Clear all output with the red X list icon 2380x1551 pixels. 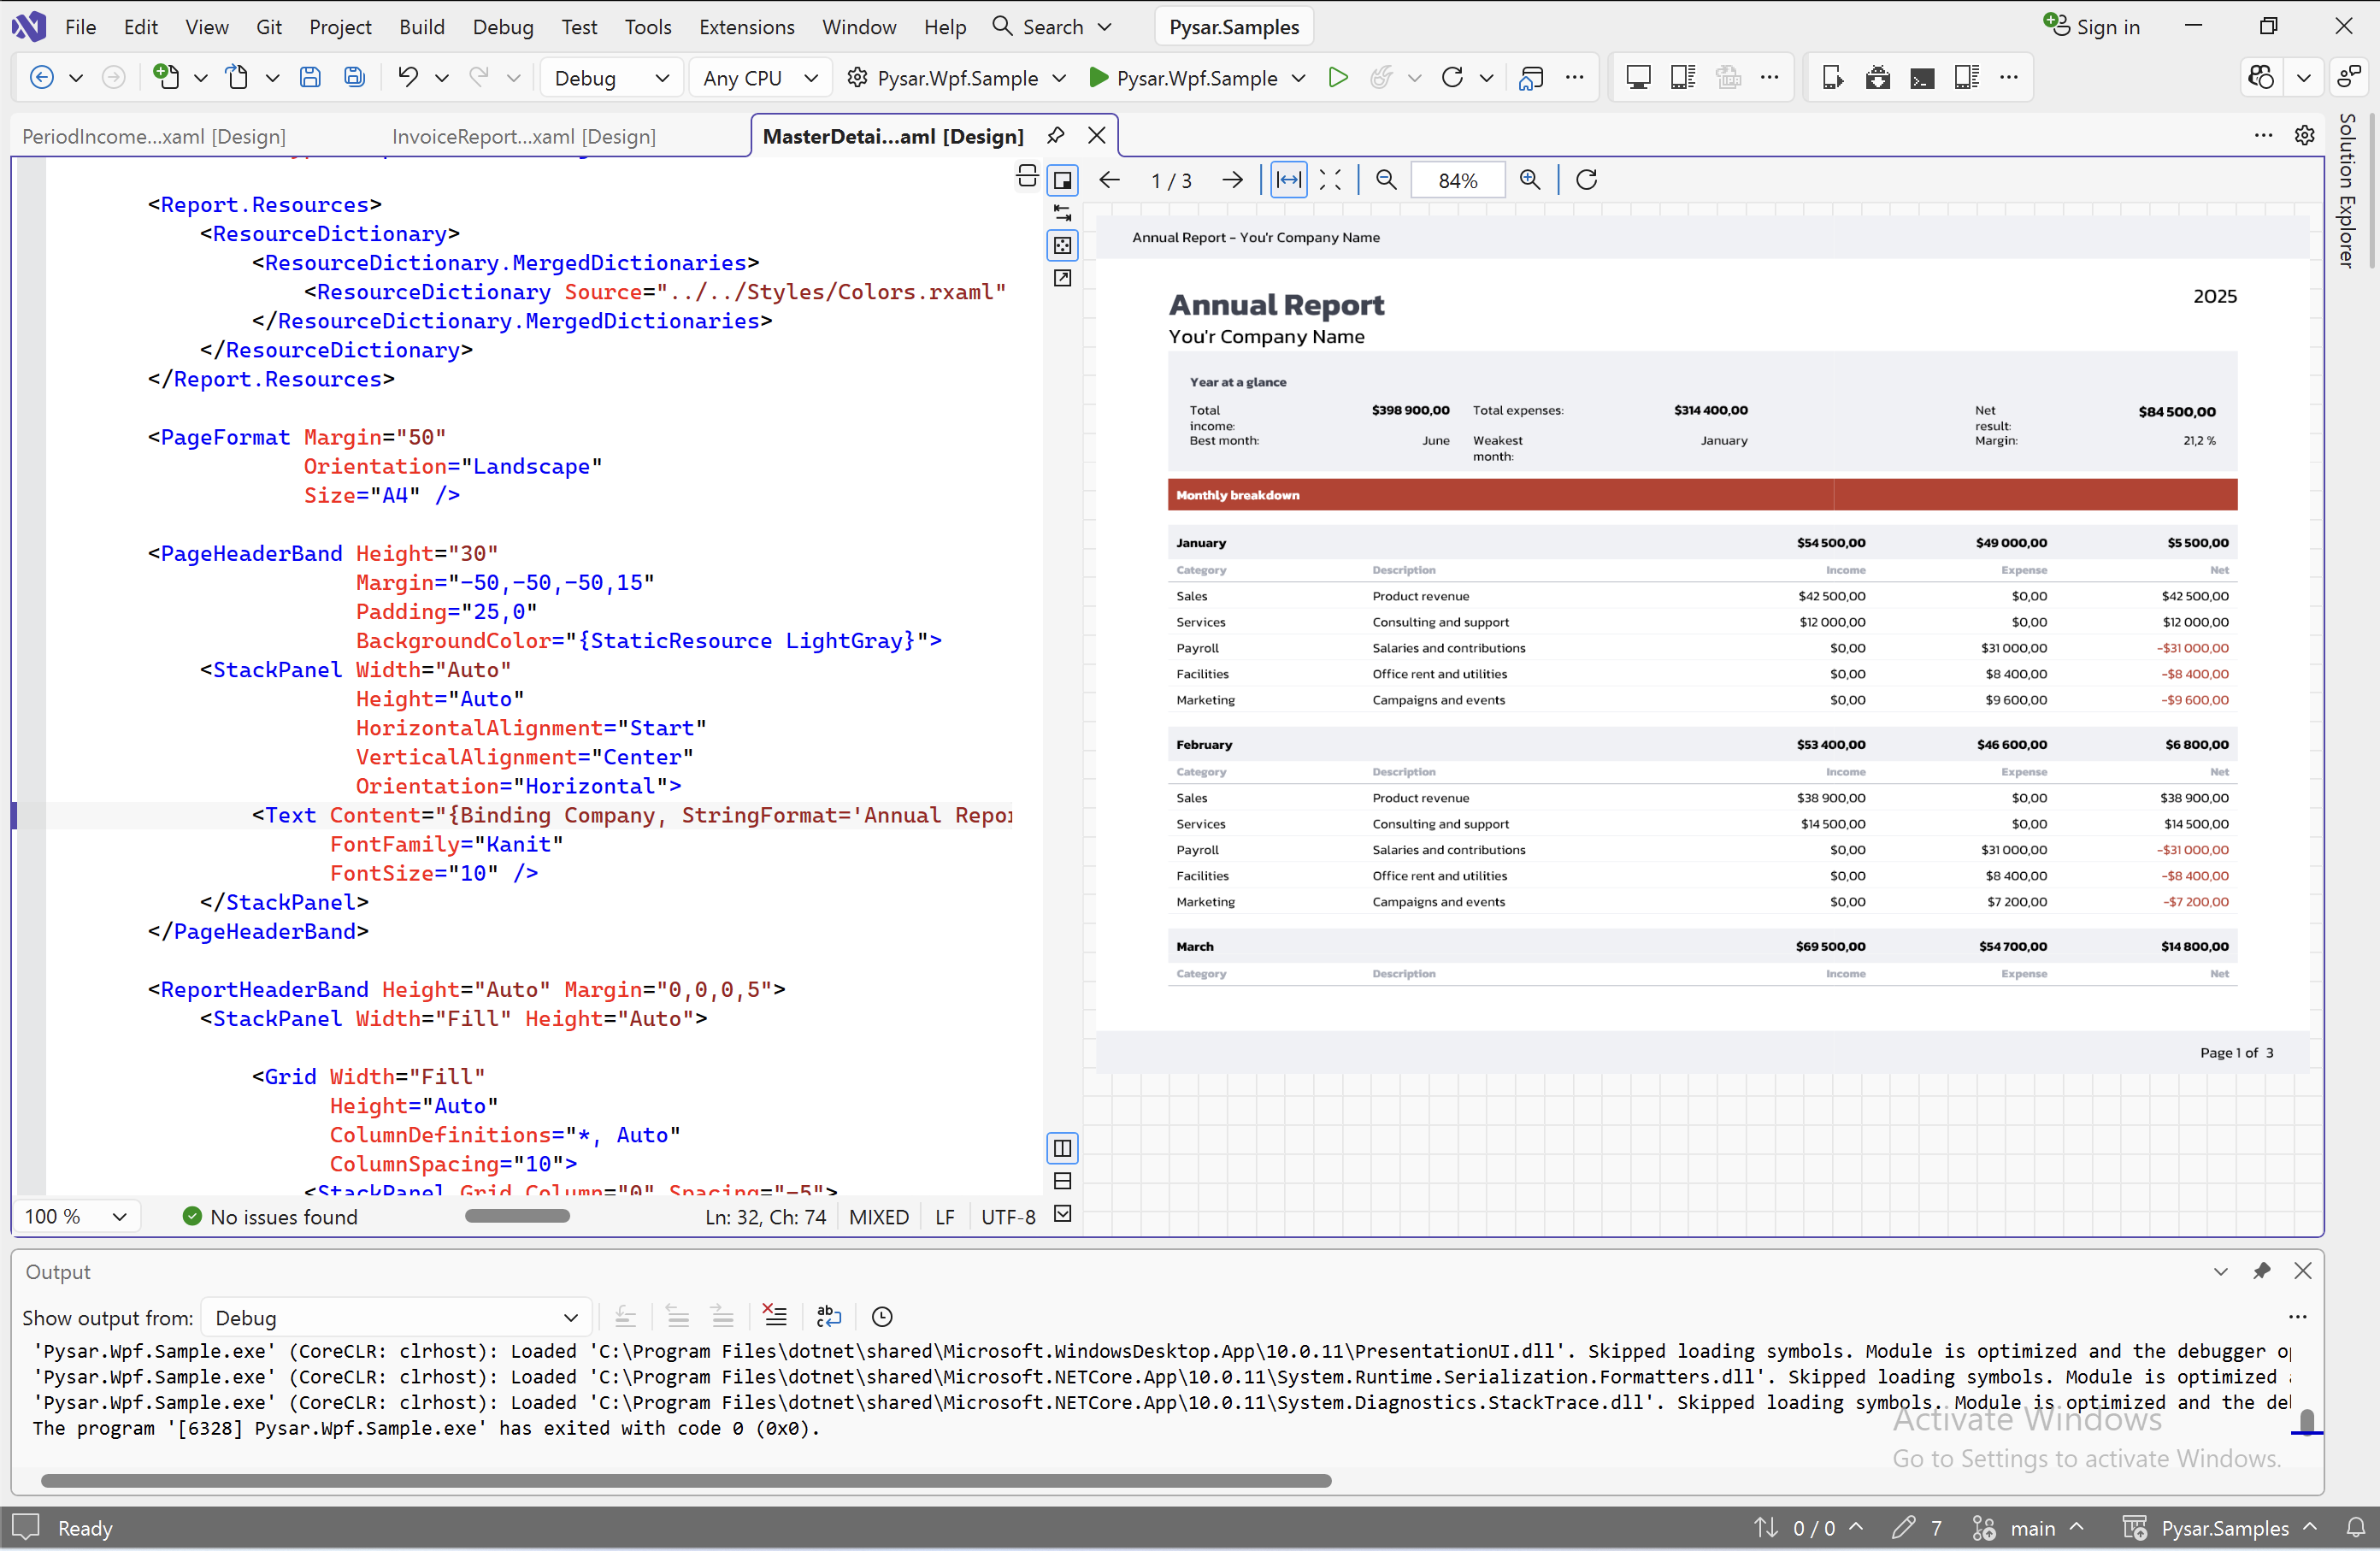[775, 1316]
